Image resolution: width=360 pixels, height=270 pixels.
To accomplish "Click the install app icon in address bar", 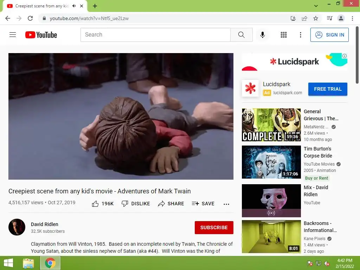I will (x=293, y=18).
